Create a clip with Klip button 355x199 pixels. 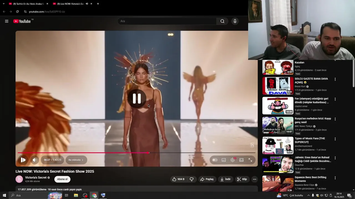coord(242,179)
